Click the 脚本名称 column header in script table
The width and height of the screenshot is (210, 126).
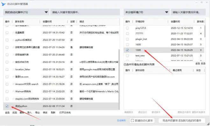(19, 22)
